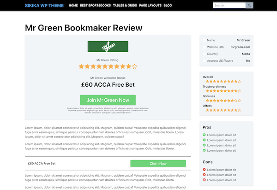Click the mrgreen.com website URL value
Screen dimensions: 277x190
click(240, 47)
